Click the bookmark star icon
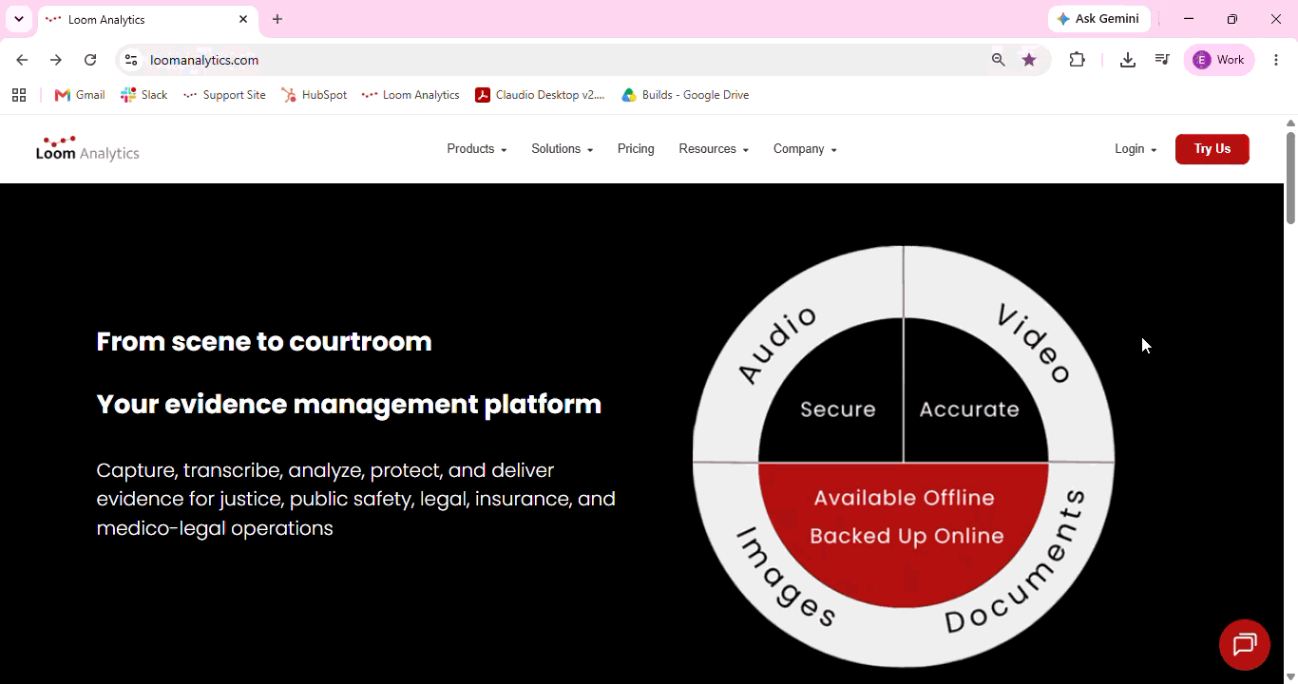Screen dimensions: 1298x684 pos(1029,60)
